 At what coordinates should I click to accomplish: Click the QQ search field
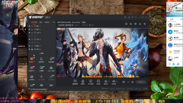175,15
